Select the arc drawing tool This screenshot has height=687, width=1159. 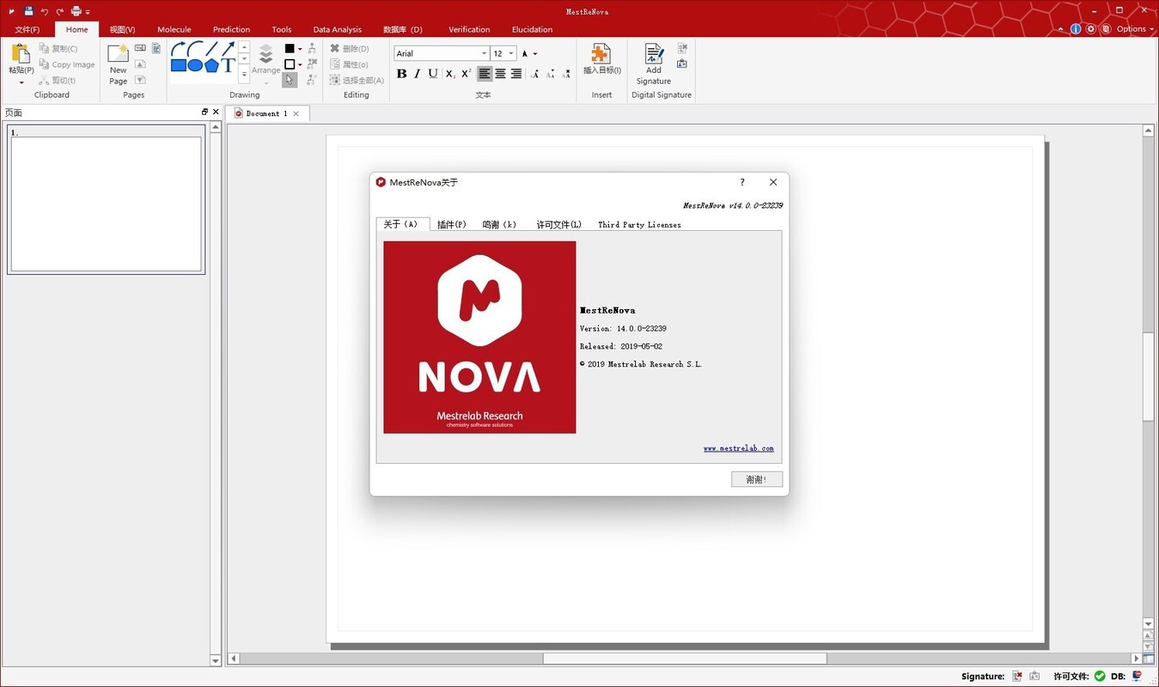195,49
